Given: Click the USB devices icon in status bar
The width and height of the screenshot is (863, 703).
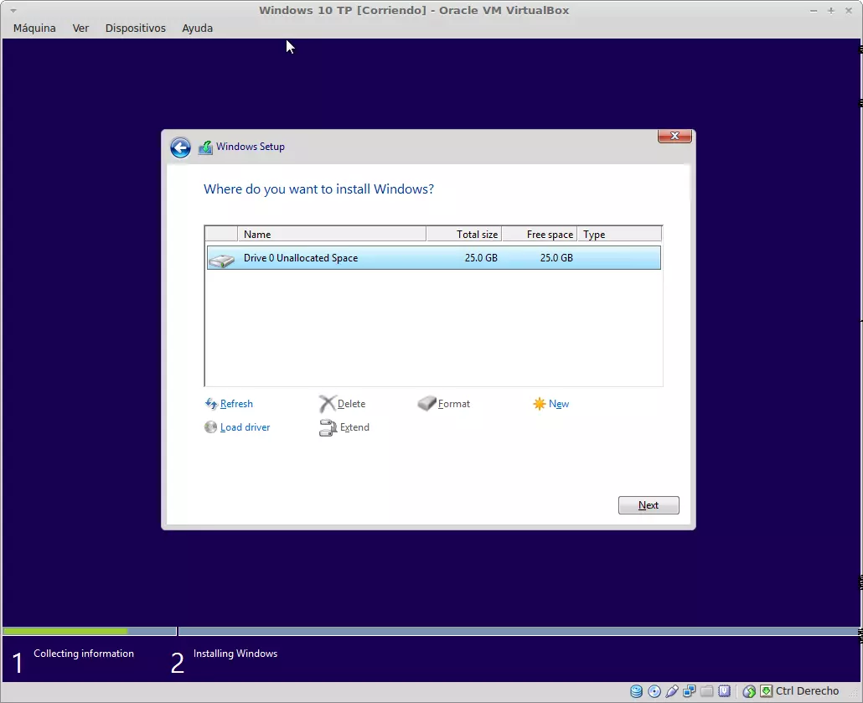Looking at the screenshot, I should coord(672,691).
